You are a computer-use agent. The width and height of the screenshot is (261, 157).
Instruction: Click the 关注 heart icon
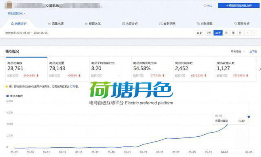(205, 6)
